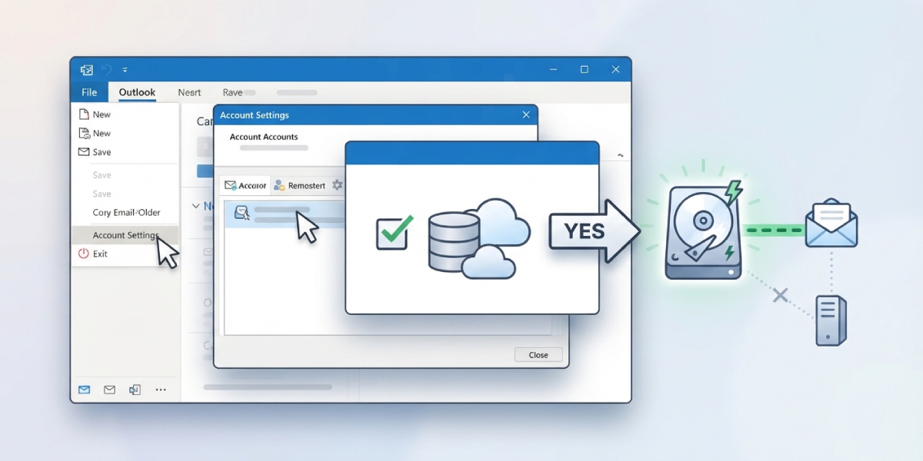
Task: Select the Accoror tab in Account Settings
Action: click(245, 185)
